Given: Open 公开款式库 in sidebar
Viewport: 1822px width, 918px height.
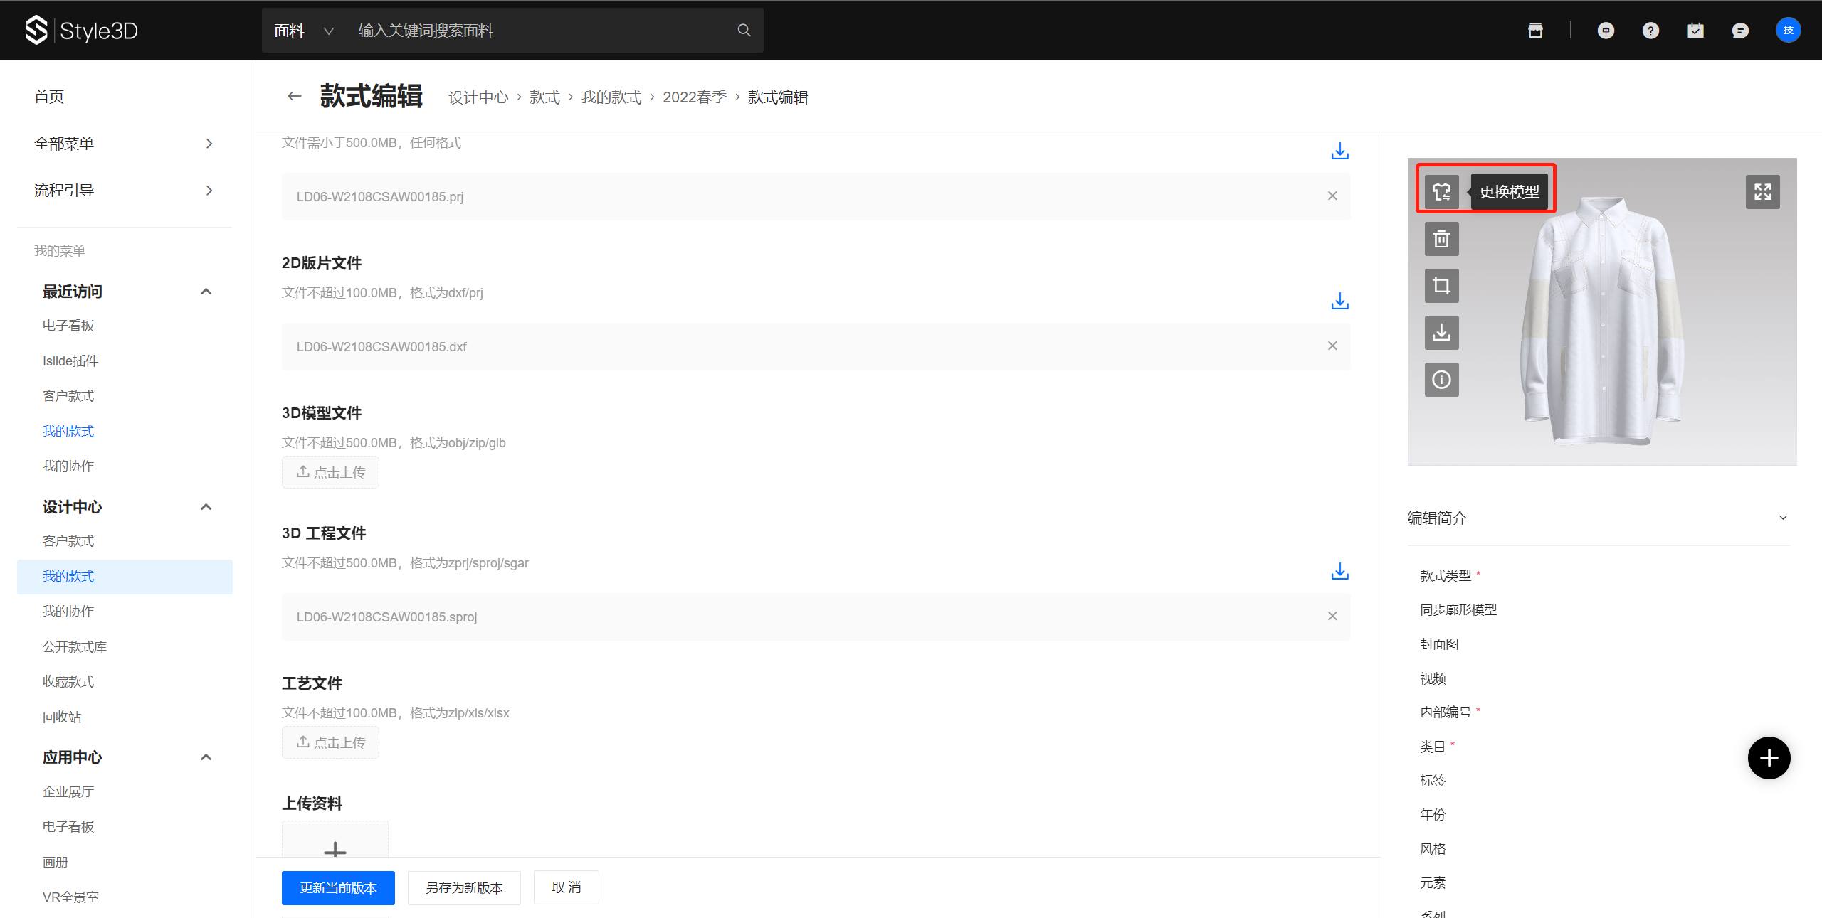Looking at the screenshot, I should click(75, 647).
